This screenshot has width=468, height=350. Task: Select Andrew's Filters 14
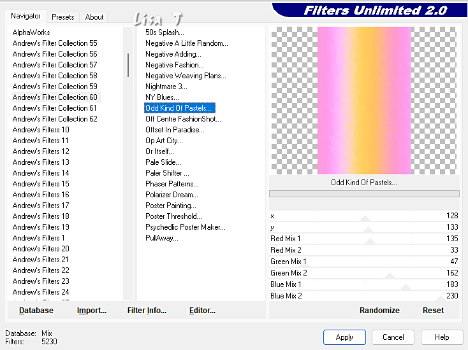pos(41,173)
